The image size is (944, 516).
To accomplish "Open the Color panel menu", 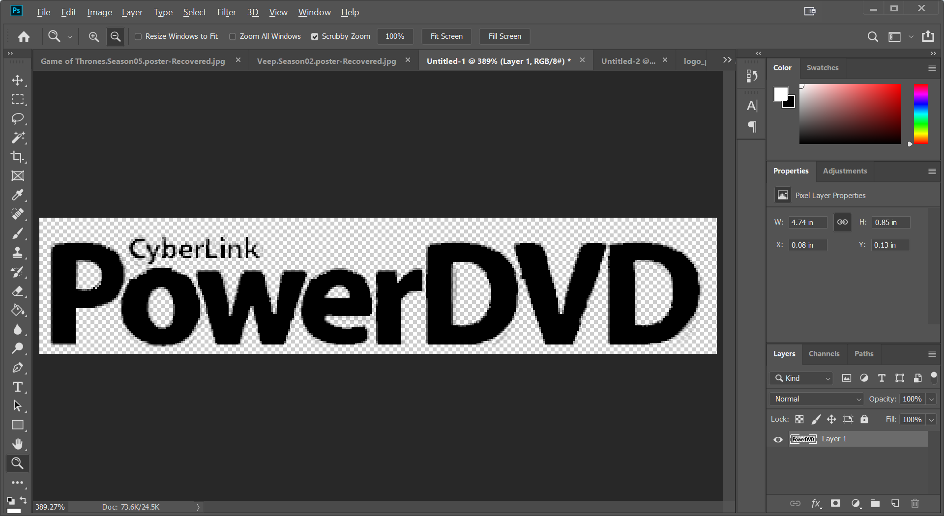I will pos(932,68).
